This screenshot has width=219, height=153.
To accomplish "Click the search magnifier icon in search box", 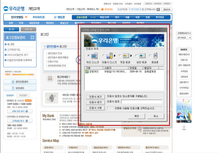I will click(118, 9).
